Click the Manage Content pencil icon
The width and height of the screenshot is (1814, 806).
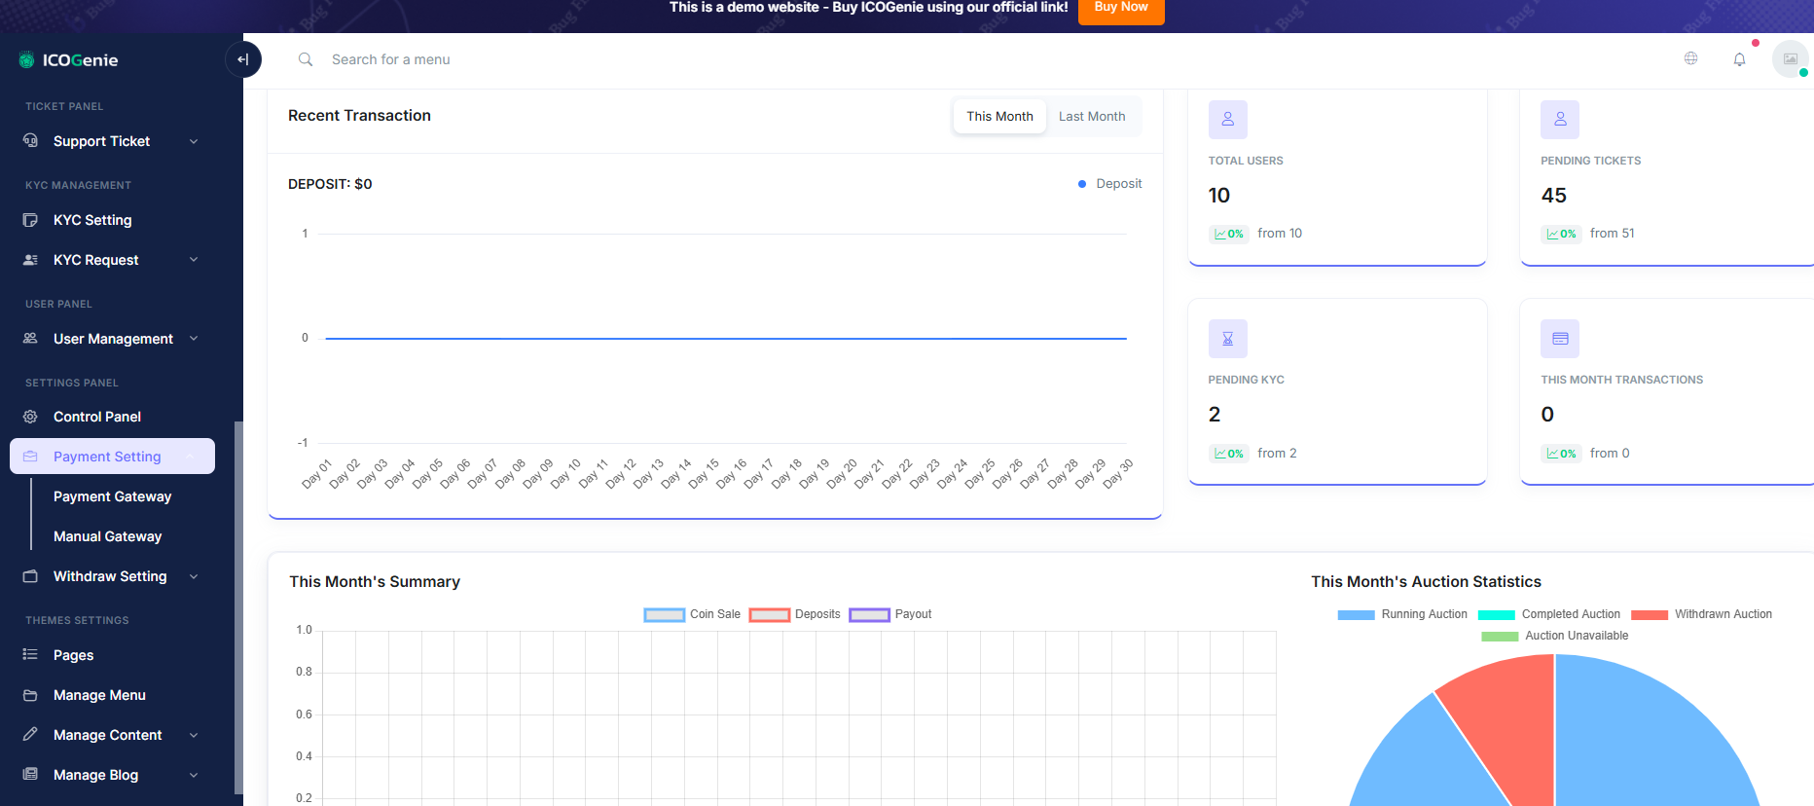pos(30,735)
